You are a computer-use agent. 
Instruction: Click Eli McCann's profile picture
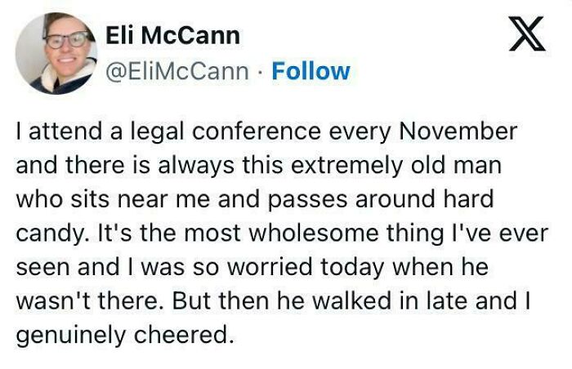[x=56, y=52]
